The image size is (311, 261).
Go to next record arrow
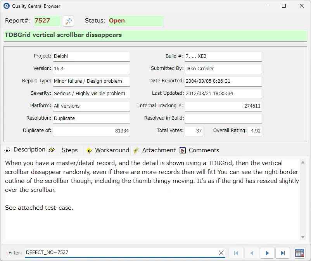(x=267, y=253)
